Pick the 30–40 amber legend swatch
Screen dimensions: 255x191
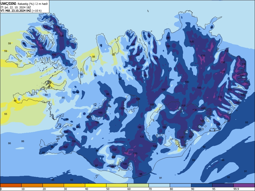coord(74,185)
